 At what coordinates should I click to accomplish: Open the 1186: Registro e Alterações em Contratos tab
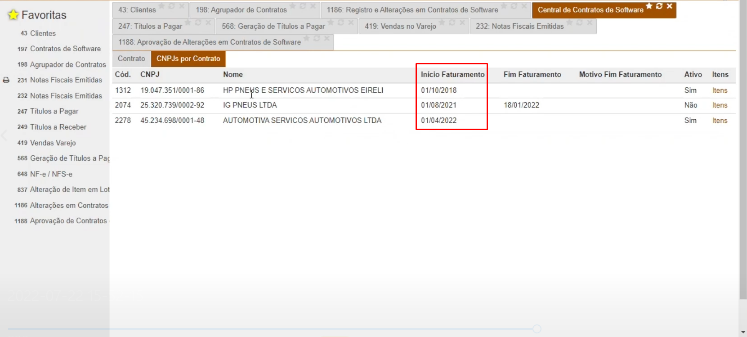click(x=412, y=10)
